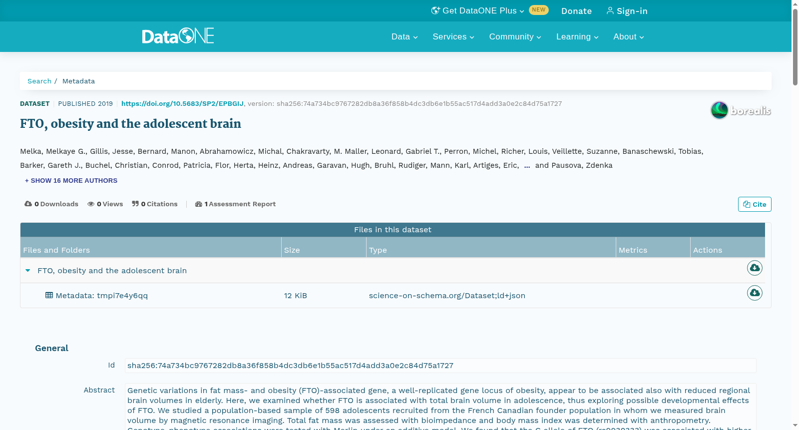Viewport: 799px width, 430px height.
Task: Click the Sign-in user icon
Action: point(610,10)
